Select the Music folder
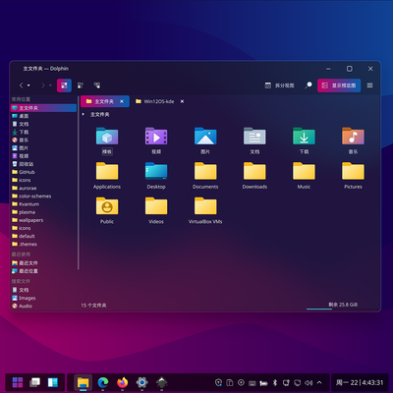This screenshot has width=393, height=393. [x=304, y=171]
